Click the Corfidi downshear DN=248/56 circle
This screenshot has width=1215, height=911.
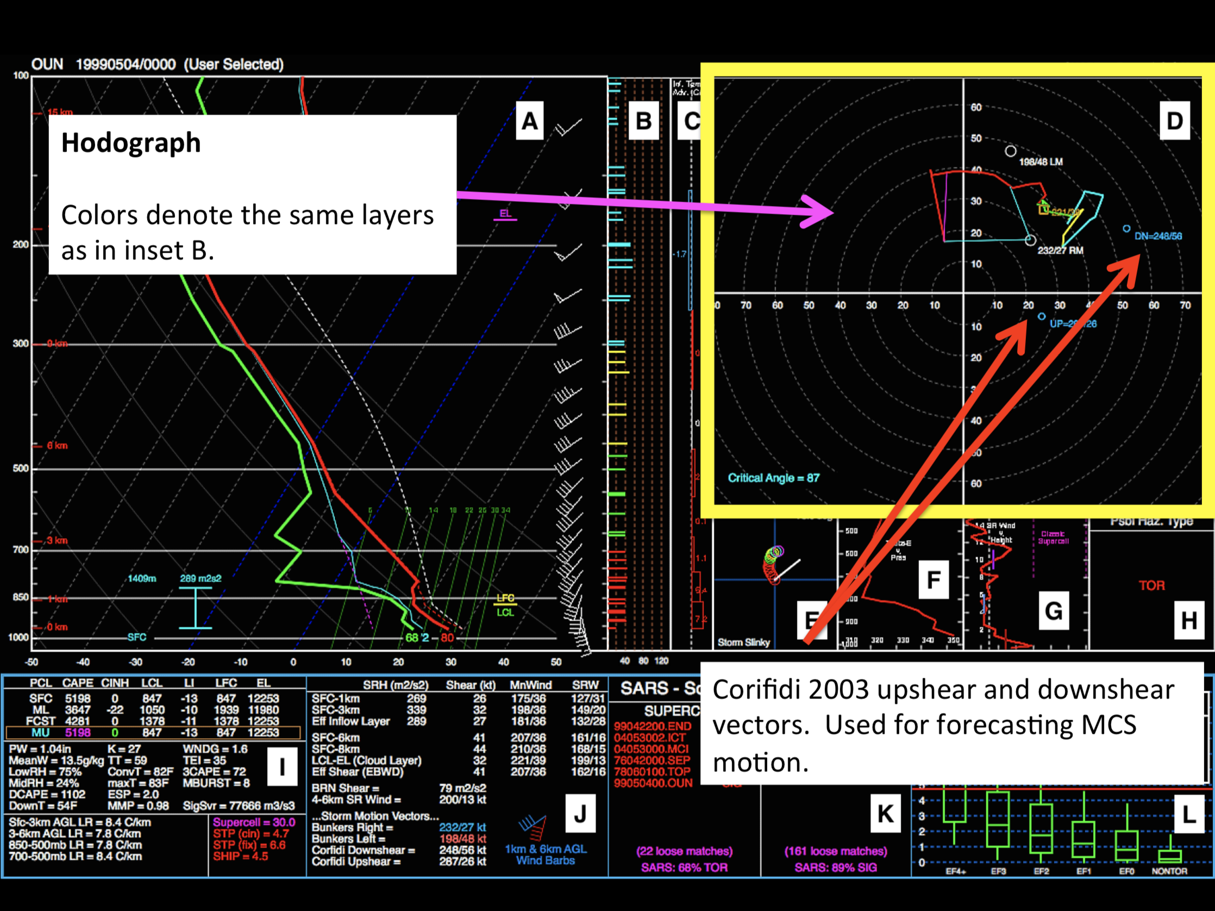pyautogui.click(x=1126, y=228)
